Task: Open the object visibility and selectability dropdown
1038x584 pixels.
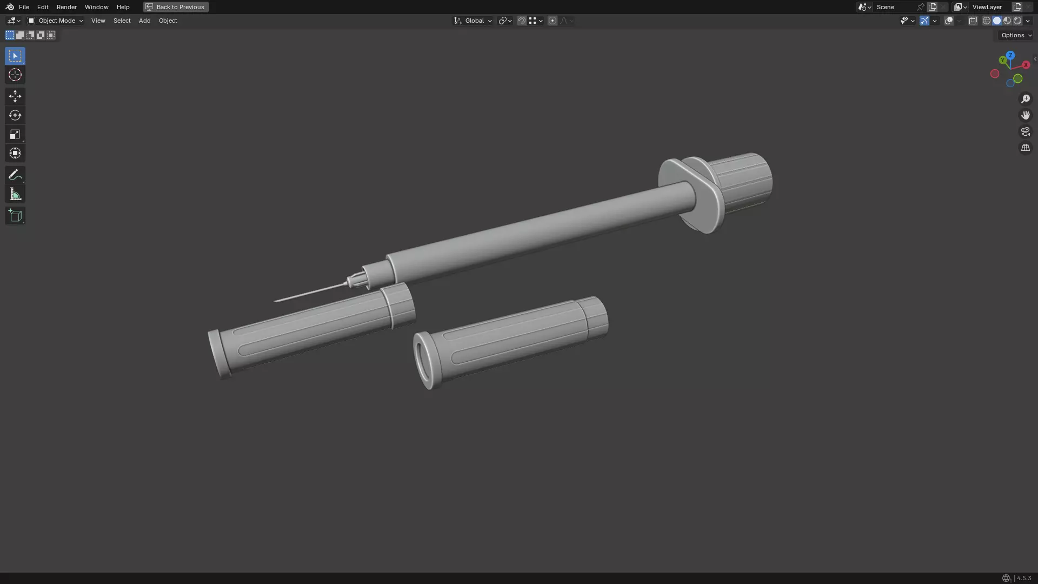Action: coord(907,21)
